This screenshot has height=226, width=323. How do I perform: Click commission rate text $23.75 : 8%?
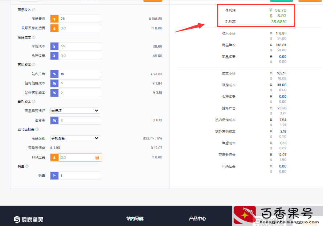tap(153, 138)
